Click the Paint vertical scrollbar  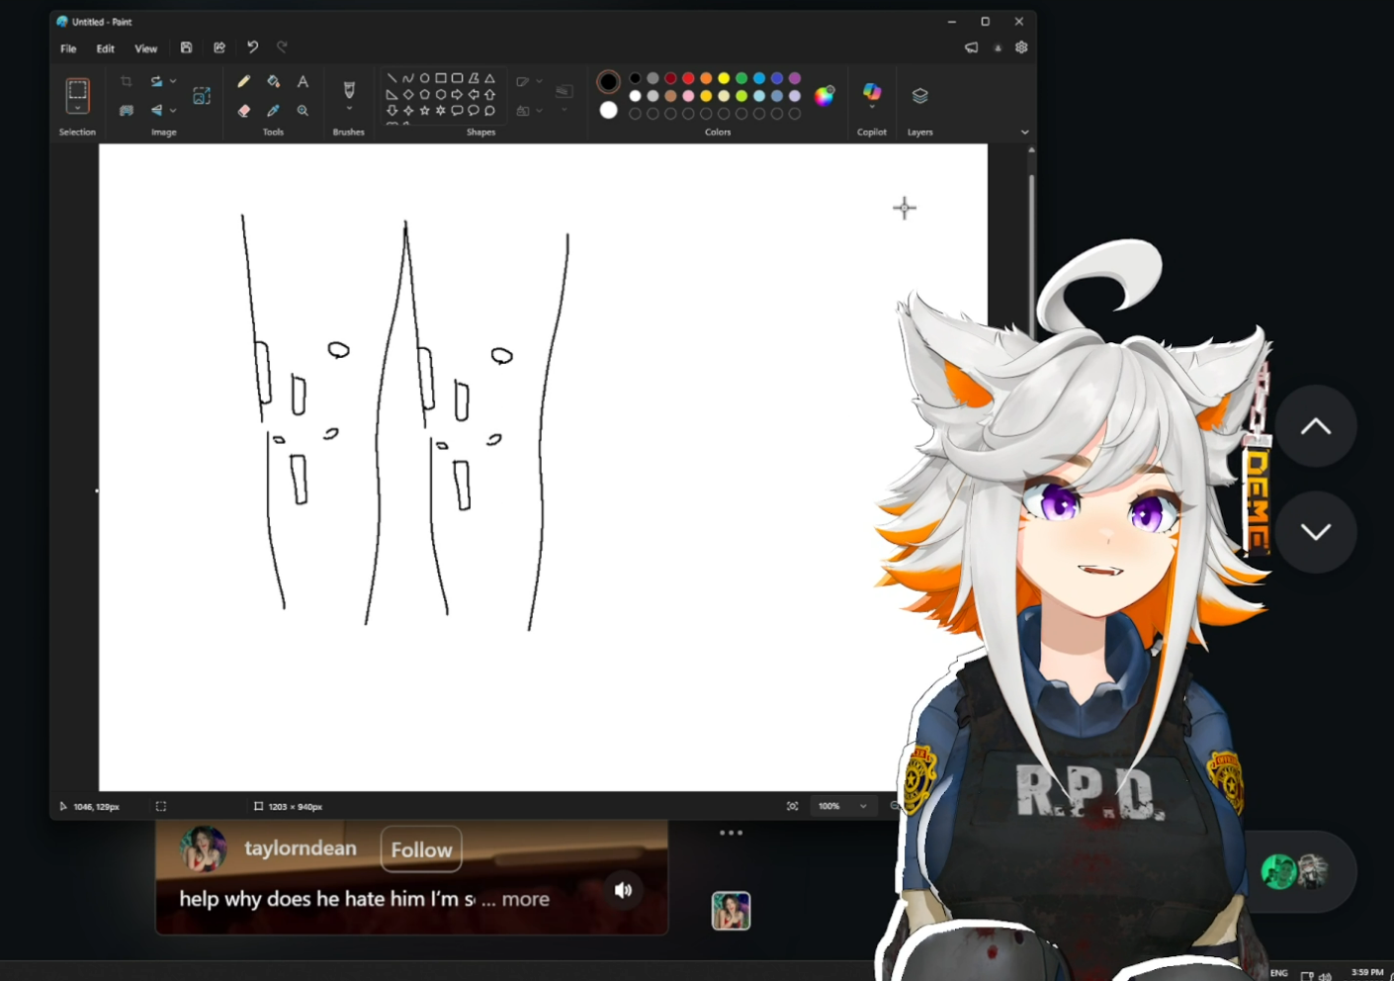[1031, 257]
